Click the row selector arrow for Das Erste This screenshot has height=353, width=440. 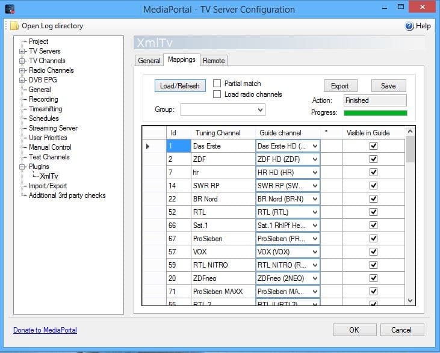149,146
